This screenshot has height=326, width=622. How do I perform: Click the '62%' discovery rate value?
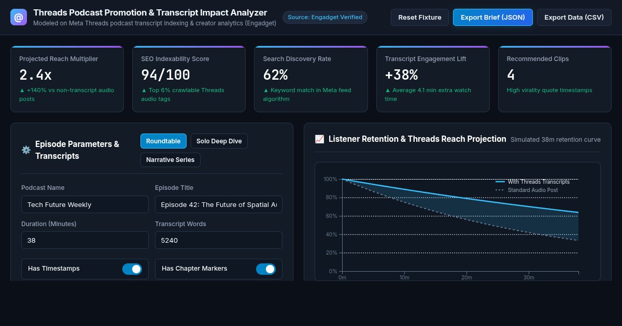click(275, 75)
